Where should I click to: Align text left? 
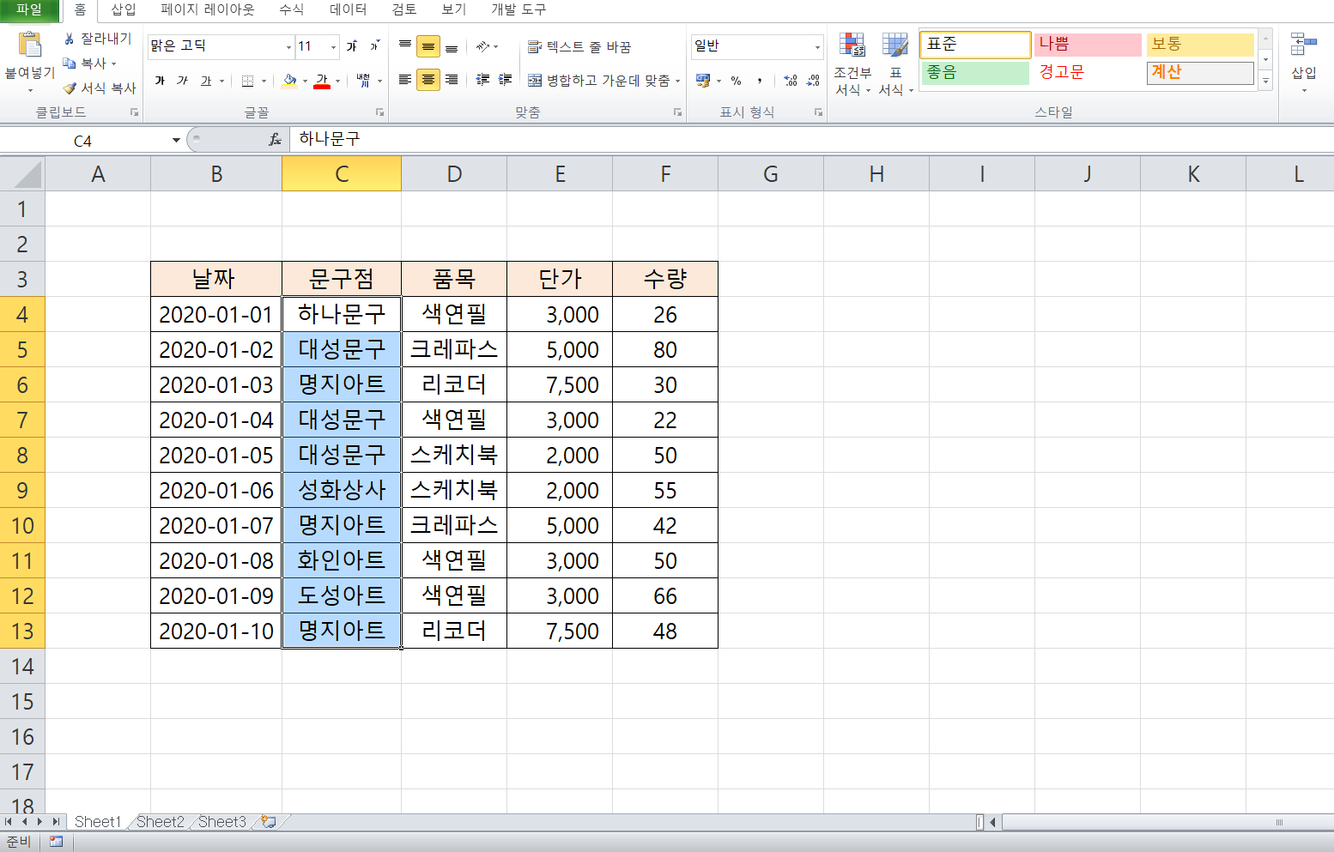point(405,80)
